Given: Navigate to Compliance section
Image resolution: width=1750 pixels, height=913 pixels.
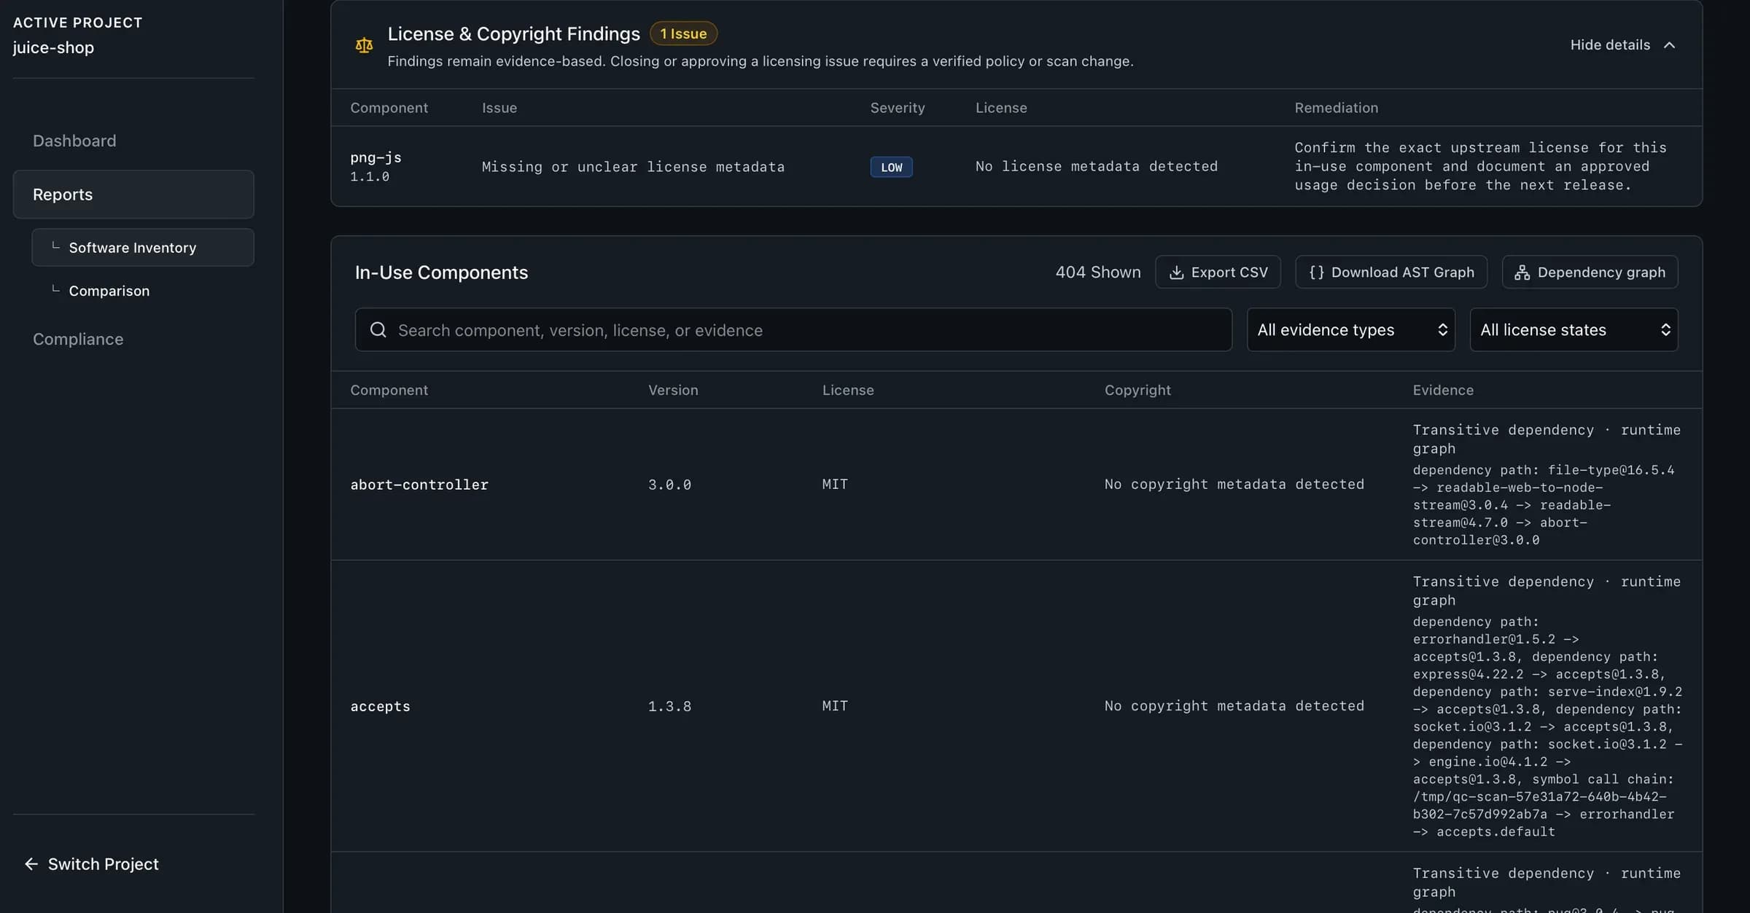Looking at the screenshot, I should coord(78,340).
